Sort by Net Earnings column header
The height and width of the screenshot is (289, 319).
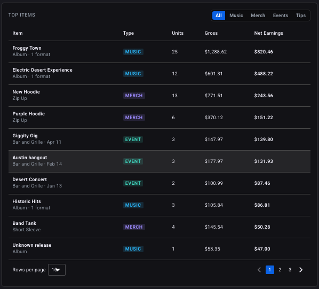(x=268, y=33)
